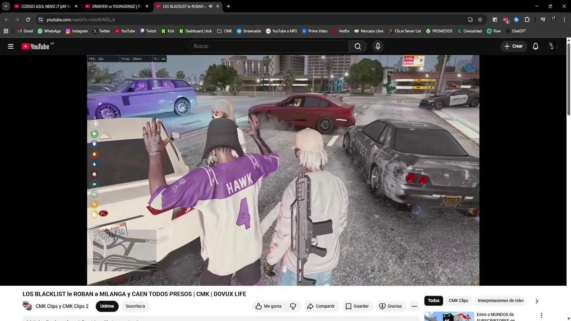Image resolution: width=571 pixels, height=321 pixels.
Task: View site information icon in address bar
Action: (x=41, y=20)
